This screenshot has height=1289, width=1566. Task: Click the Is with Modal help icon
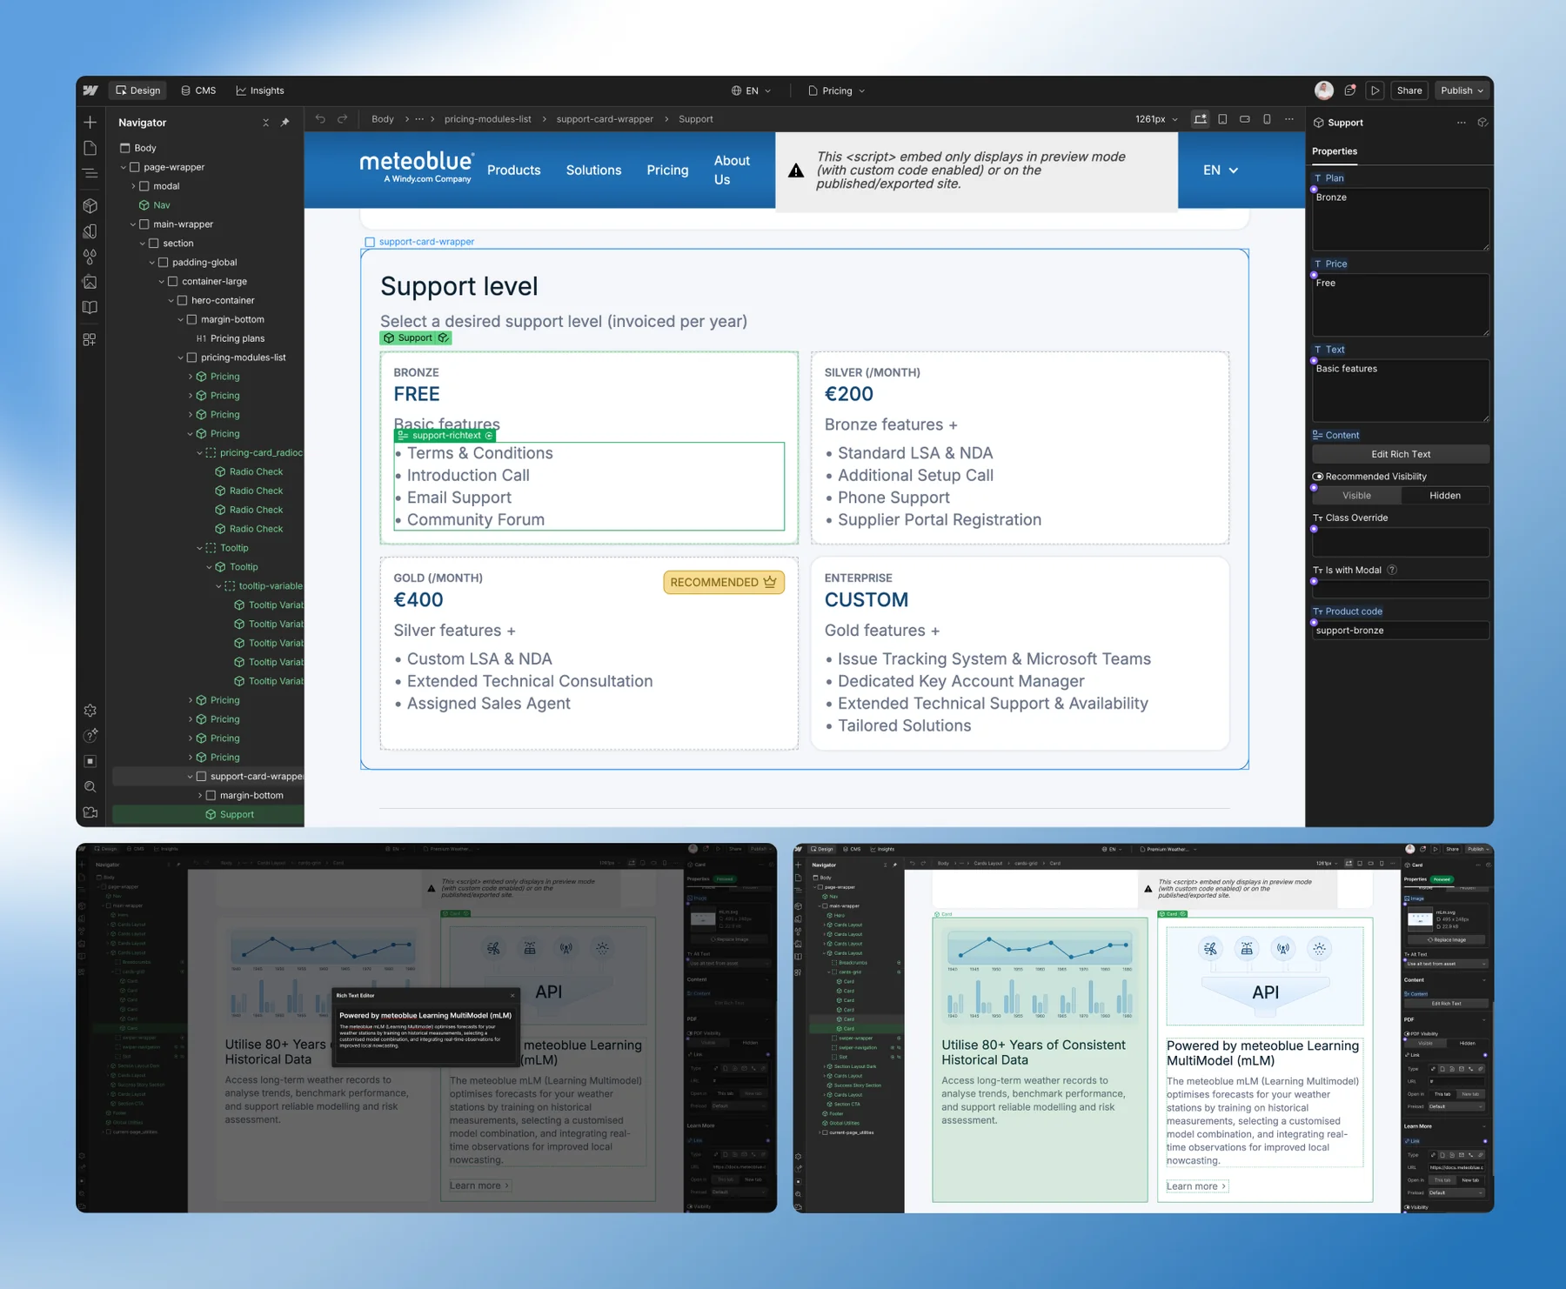pyautogui.click(x=1392, y=571)
